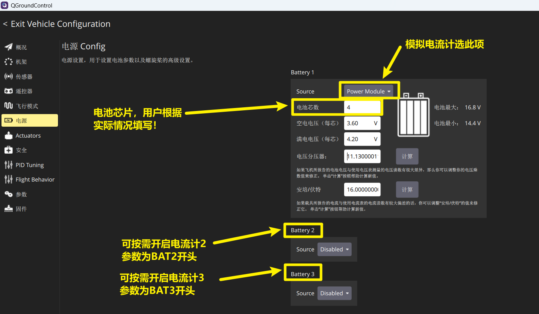Screen dimensions: 539x314
Task: Click the 满电电压（每芯） label
Action: 318,139
